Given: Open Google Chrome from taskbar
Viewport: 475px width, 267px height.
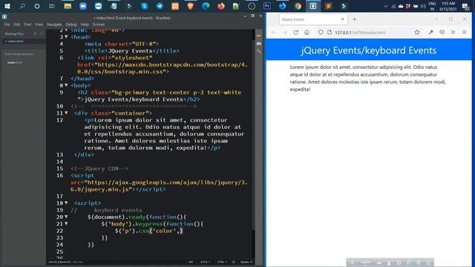Looking at the screenshot, I should [298, 6].
